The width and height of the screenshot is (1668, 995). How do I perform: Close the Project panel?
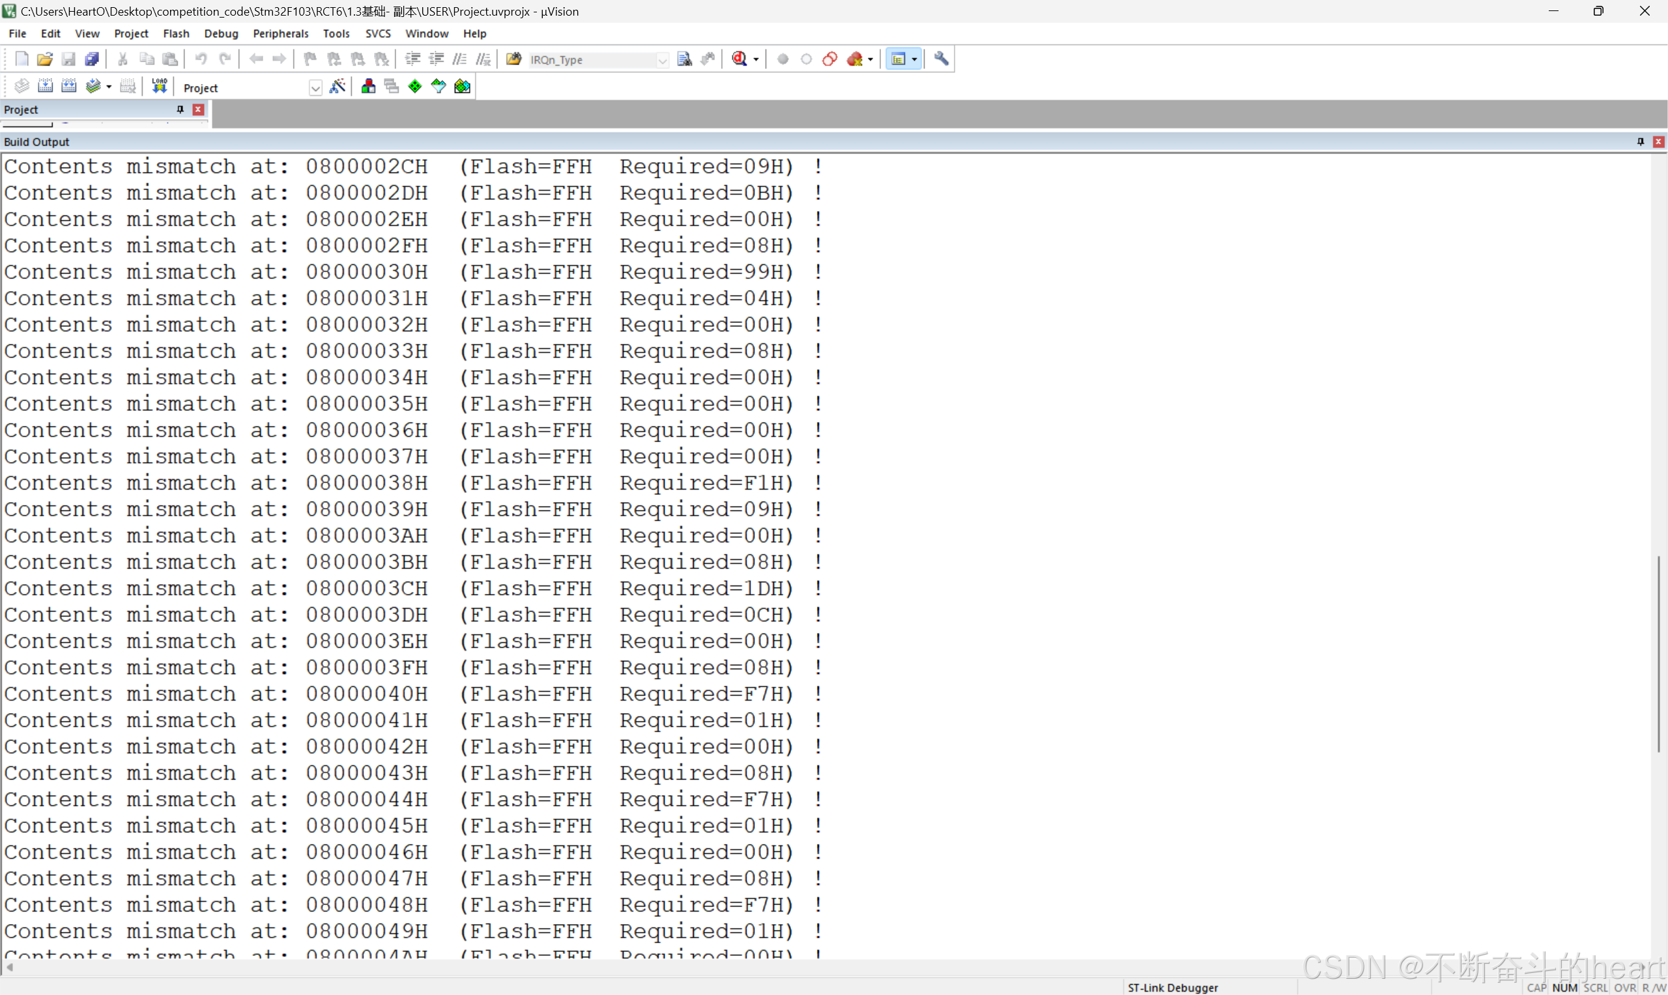pyautogui.click(x=198, y=109)
